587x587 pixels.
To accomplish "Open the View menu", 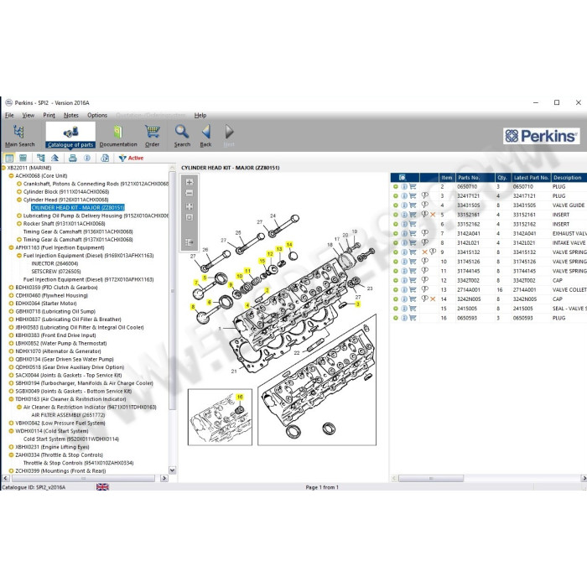I will (28, 116).
